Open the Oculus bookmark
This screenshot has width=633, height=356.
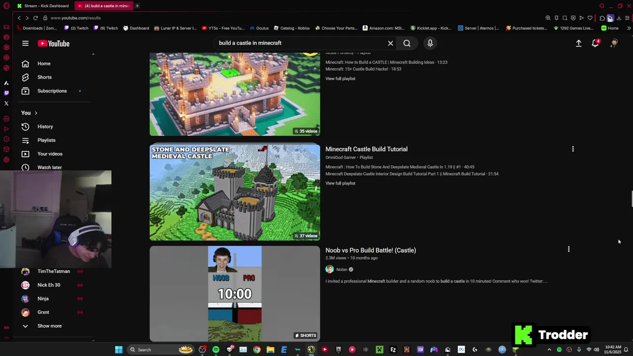point(259,28)
